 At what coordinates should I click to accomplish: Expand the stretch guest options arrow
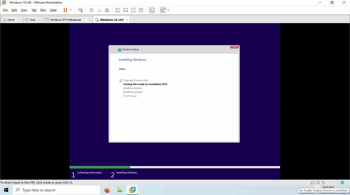tap(168, 10)
